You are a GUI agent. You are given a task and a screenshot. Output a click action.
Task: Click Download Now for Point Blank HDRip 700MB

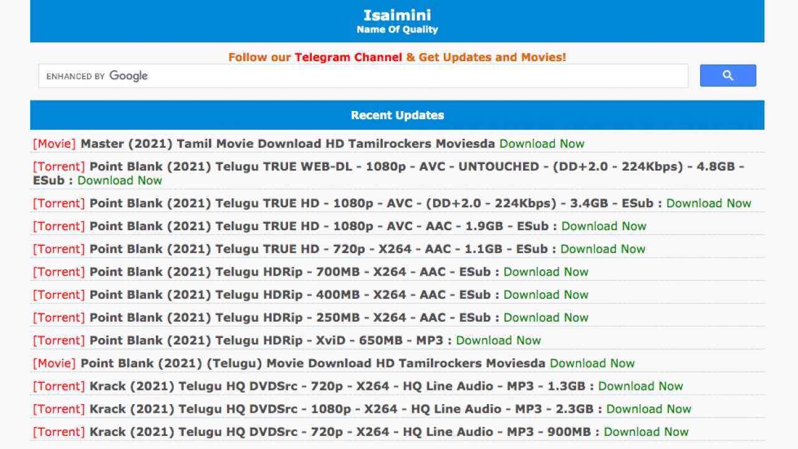coord(546,272)
